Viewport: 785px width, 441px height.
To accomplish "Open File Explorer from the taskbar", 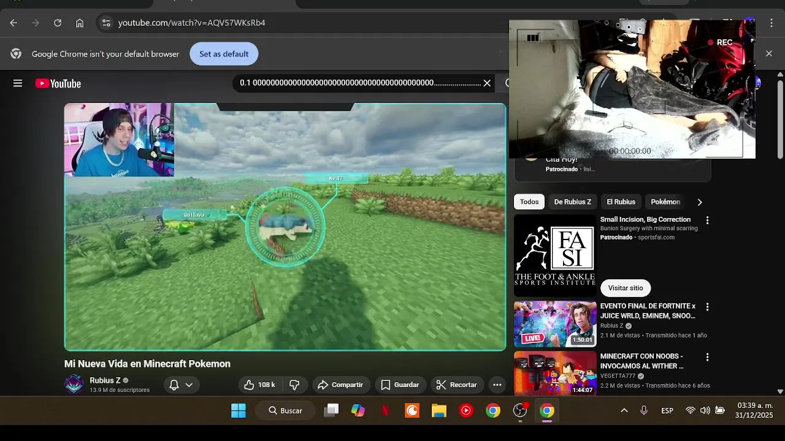I will coord(439,410).
